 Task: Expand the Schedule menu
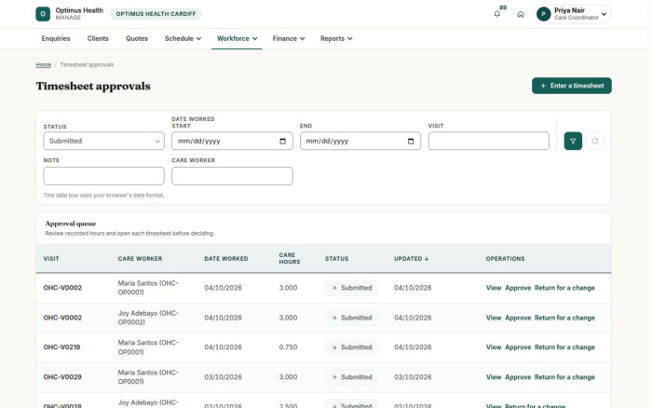point(183,38)
